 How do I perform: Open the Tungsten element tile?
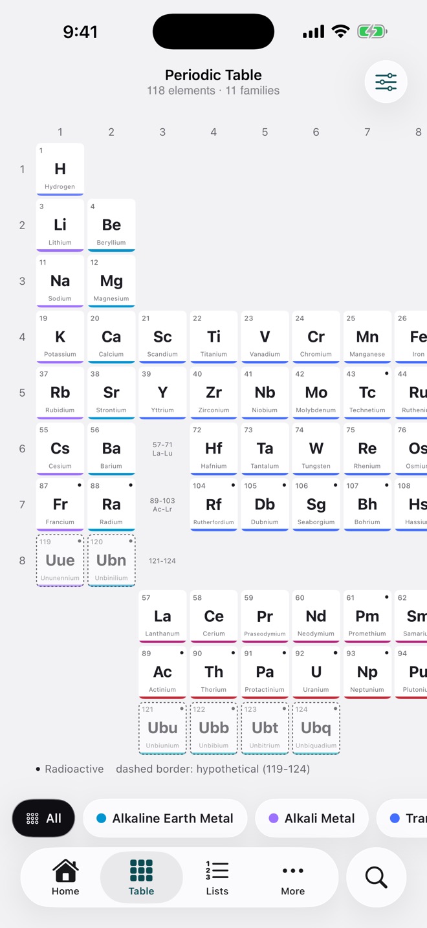[x=316, y=448]
